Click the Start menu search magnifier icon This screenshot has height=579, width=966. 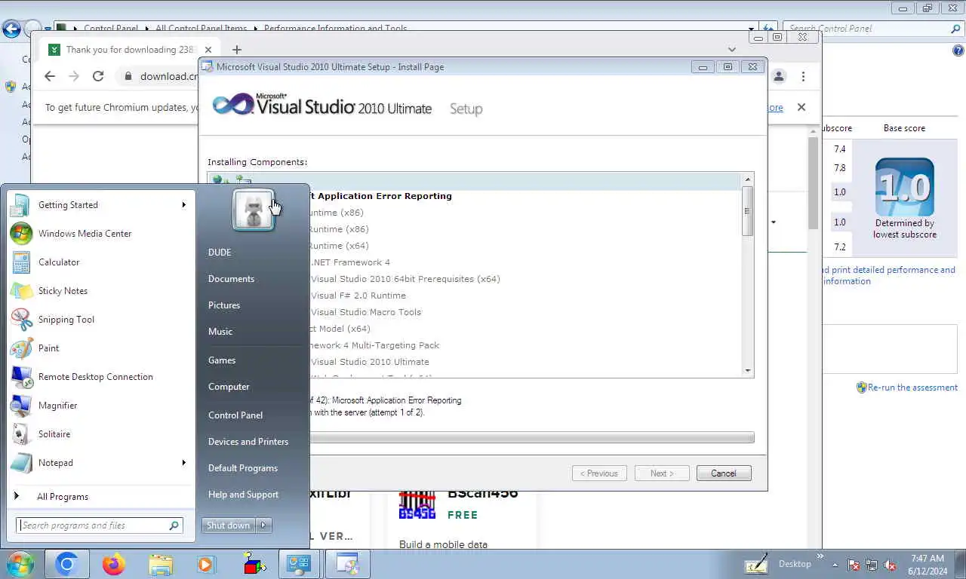174,525
